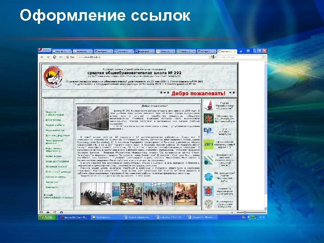This screenshot has width=324, height=243.
Task: Open the Гостевая книга sidebar link
Action: pos(55,177)
